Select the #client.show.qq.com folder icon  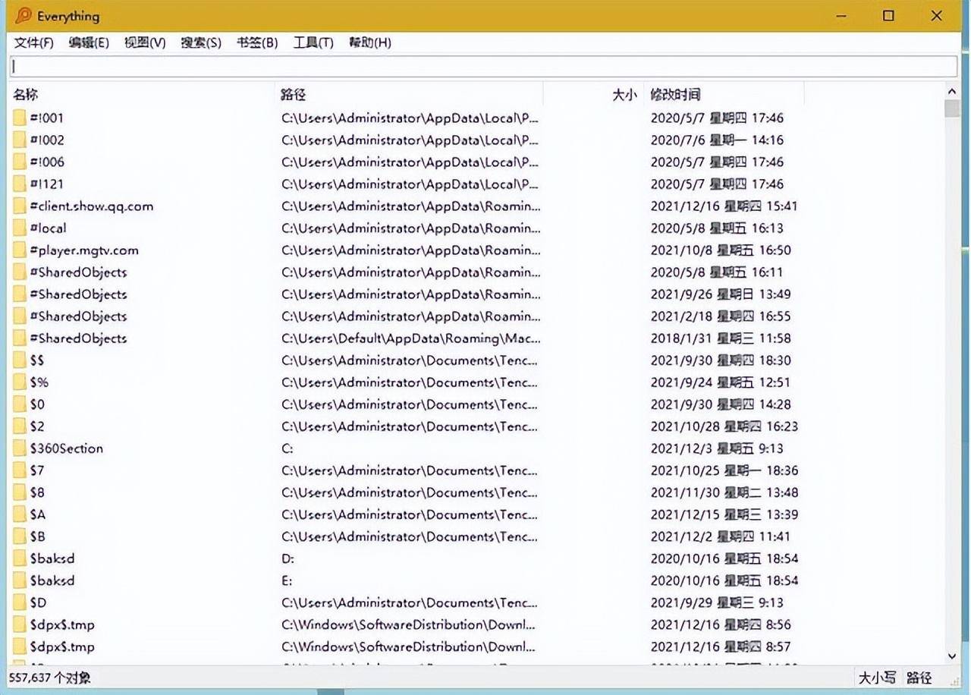[20, 206]
